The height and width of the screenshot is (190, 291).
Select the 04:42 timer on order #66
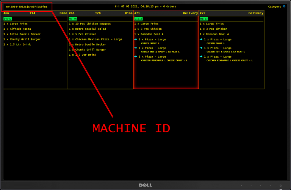pos(8,18)
